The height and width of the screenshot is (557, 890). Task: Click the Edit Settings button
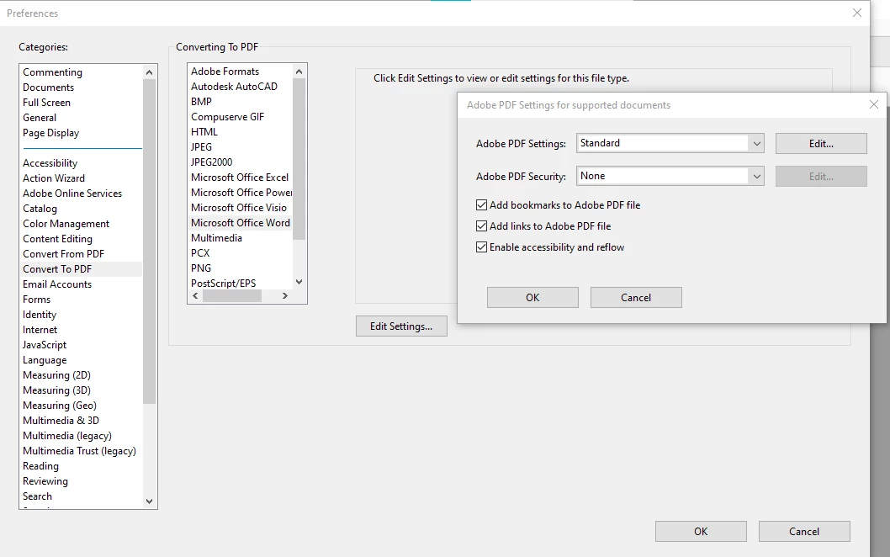point(401,326)
